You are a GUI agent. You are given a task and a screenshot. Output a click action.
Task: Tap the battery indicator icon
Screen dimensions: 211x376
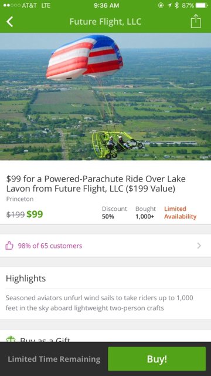202,5
